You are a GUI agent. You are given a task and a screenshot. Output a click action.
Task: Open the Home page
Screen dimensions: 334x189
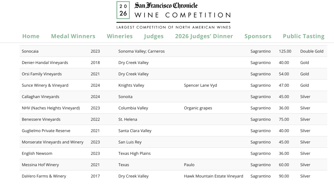pos(31,36)
